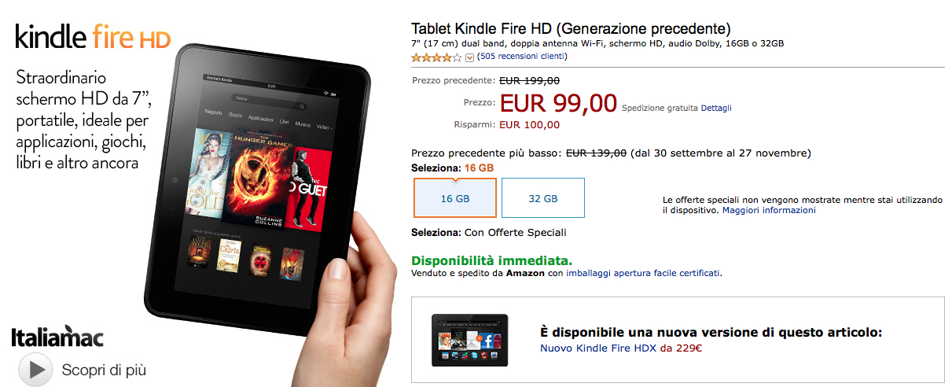Open the star rating dropdown arrow
The image size is (952, 387).
click(x=469, y=57)
